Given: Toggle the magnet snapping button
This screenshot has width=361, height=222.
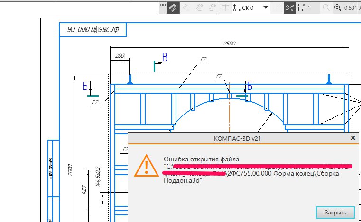Looking at the screenshot, I should pos(173,8).
